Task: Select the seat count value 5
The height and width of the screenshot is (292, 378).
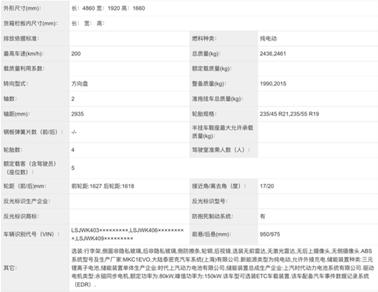Action: [73, 168]
